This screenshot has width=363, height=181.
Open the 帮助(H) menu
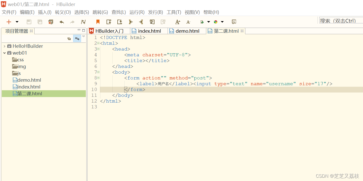click(x=211, y=12)
